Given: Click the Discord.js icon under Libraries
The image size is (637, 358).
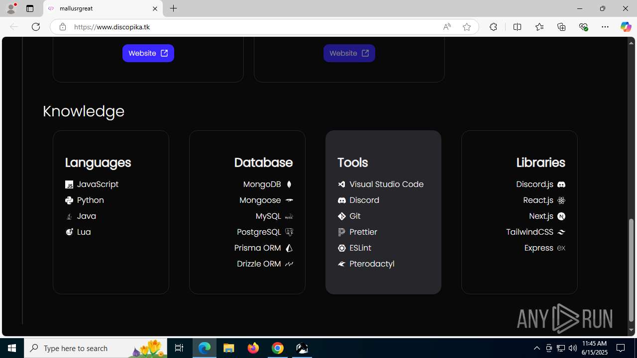Looking at the screenshot, I should (x=561, y=184).
